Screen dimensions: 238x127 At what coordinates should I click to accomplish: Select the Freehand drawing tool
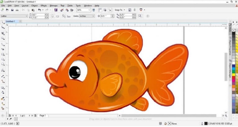pyautogui.click(x=3, y=44)
